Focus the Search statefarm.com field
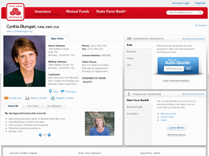This screenshot has width=209, height=156. point(182,13)
